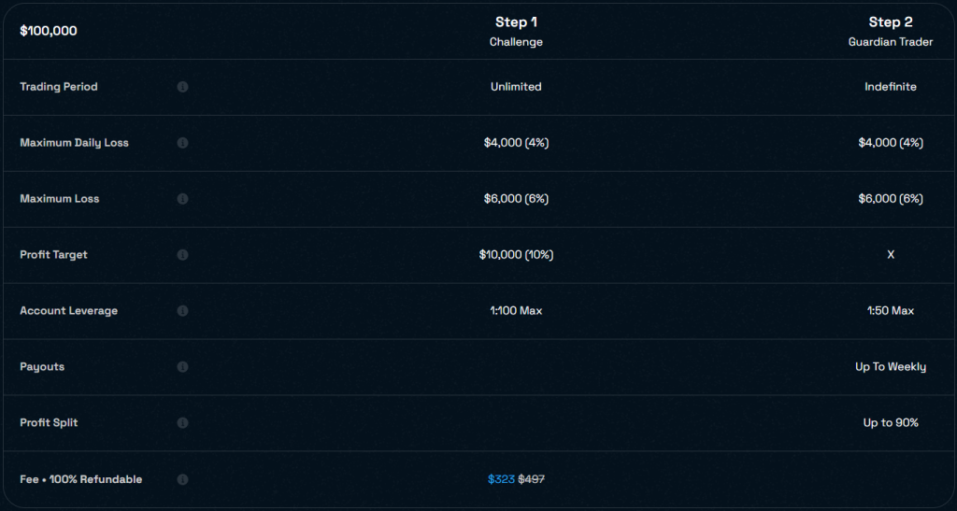Click the info icon beside Trading Period

pyautogui.click(x=182, y=87)
